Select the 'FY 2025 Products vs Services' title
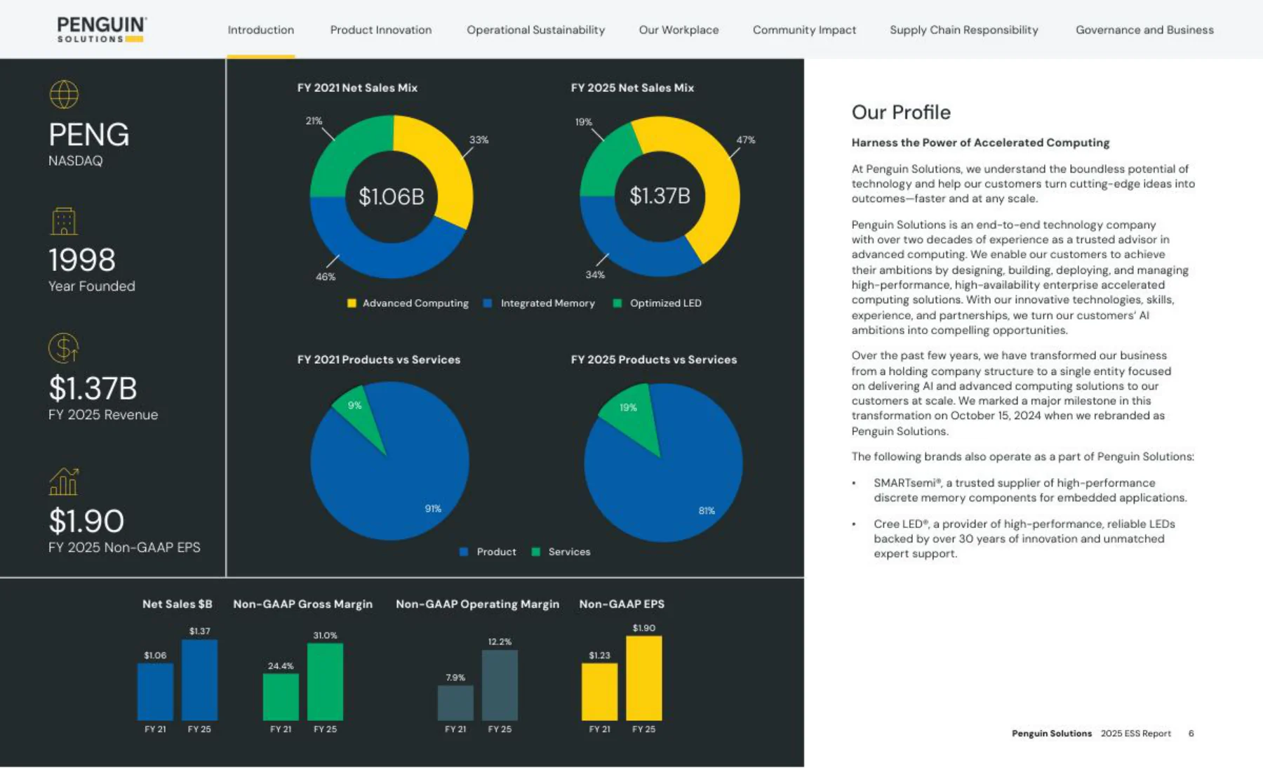The image size is (1263, 768). pos(654,359)
